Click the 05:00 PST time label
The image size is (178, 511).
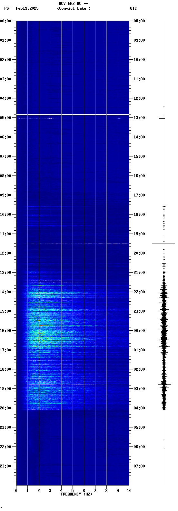[5, 118]
